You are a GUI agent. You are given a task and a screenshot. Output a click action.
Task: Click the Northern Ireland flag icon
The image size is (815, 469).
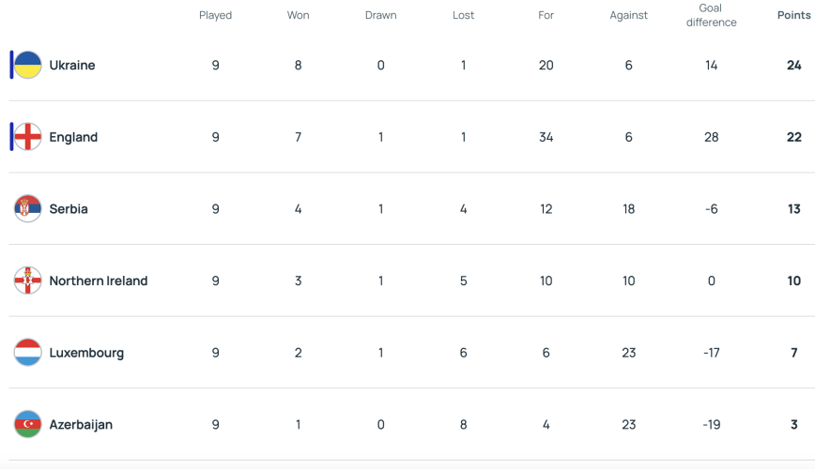[27, 280]
